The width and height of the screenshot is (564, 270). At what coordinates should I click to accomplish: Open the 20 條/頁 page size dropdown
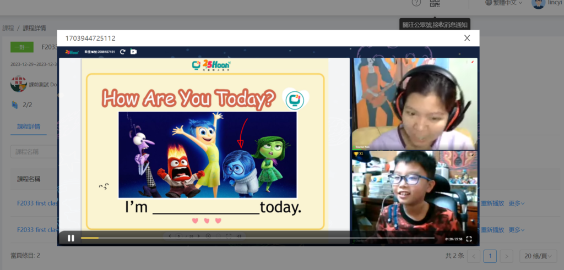(x=538, y=256)
